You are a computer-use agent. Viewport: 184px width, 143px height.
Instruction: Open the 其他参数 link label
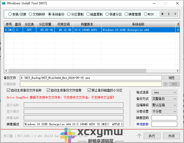(x=142, y=124)
